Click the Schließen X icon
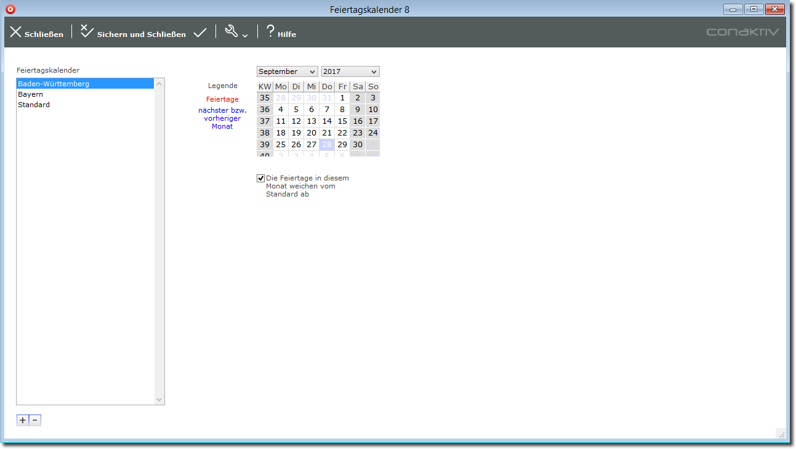This screenshot has height=449, width=796. point(16,32)
